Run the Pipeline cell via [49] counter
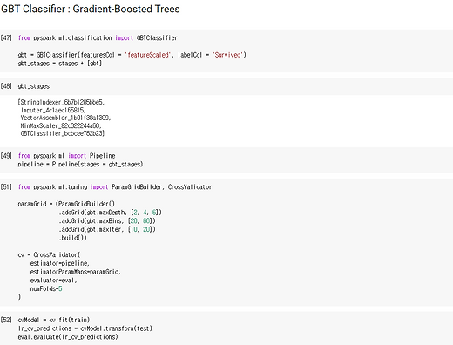 click(6, 156)
